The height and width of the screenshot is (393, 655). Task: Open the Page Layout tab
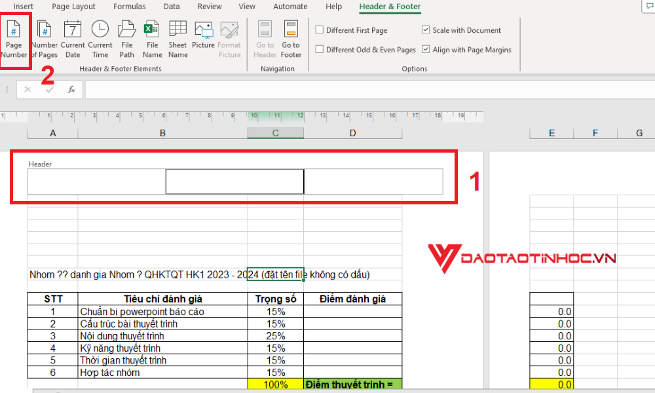click(x=73, y=7)
